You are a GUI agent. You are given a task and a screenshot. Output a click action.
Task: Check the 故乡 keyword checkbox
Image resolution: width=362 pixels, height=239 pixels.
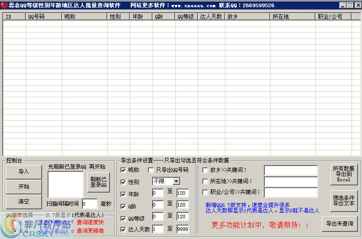pyautogui.click(x=205, y=170)
